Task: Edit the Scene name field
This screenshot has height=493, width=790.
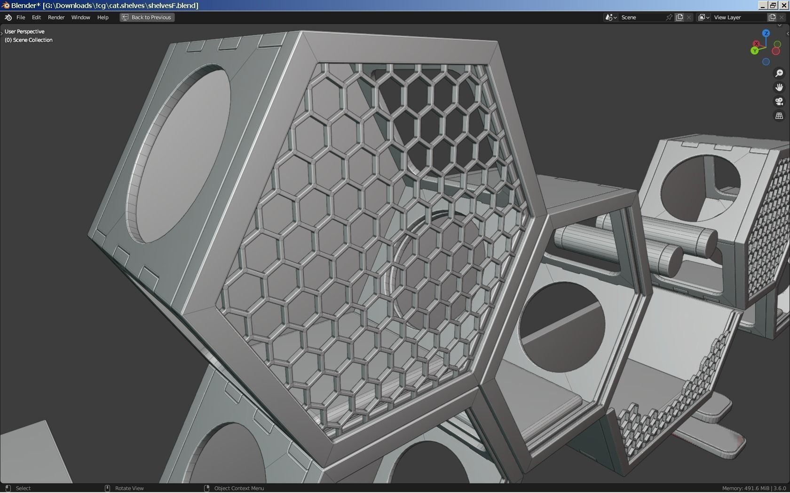Action: coord(642,17)
